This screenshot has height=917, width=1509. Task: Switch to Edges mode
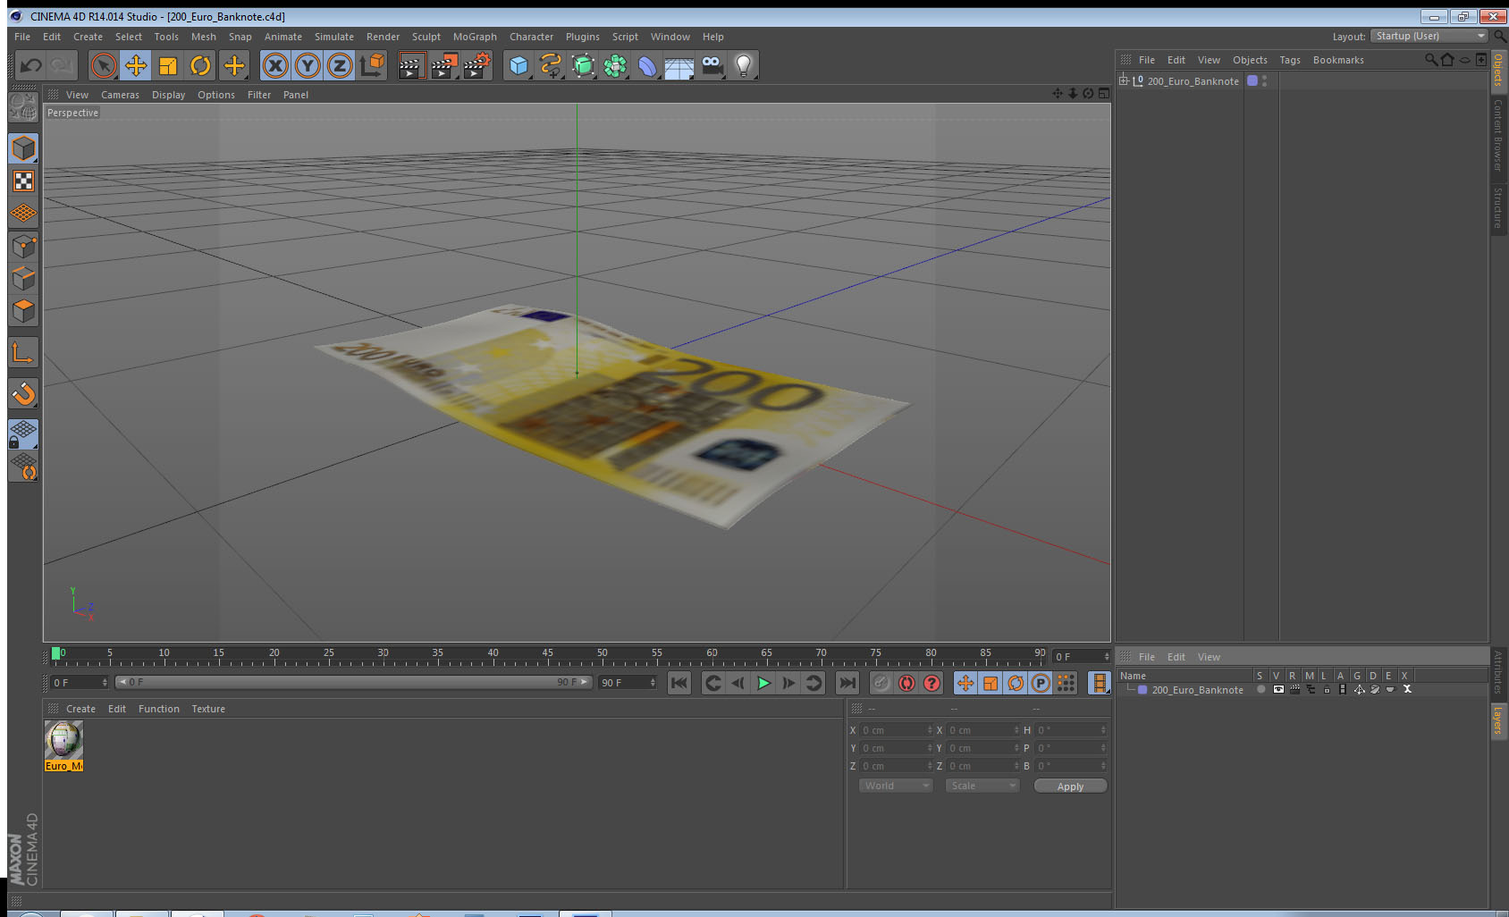click(x=23, y=279)
